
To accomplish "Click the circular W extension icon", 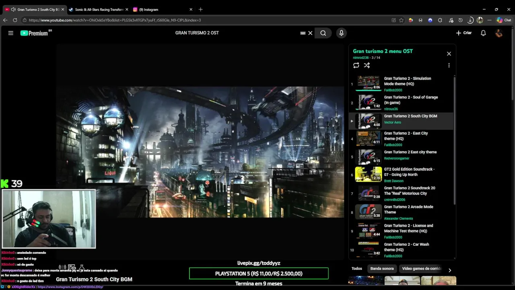I will (420, 20).
